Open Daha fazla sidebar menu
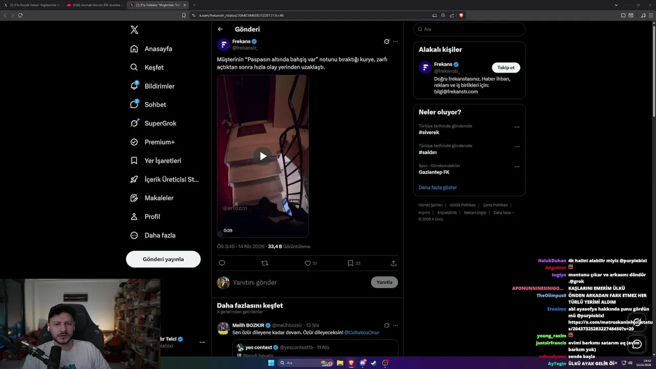656x369 pixels. tap(153, 235)
